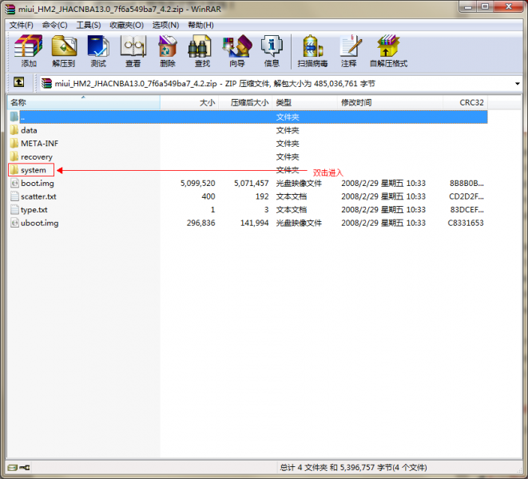Viewport: 528px width, 479px height.
Task: Select the scatter.txt file name
Action: click(38, 196)
